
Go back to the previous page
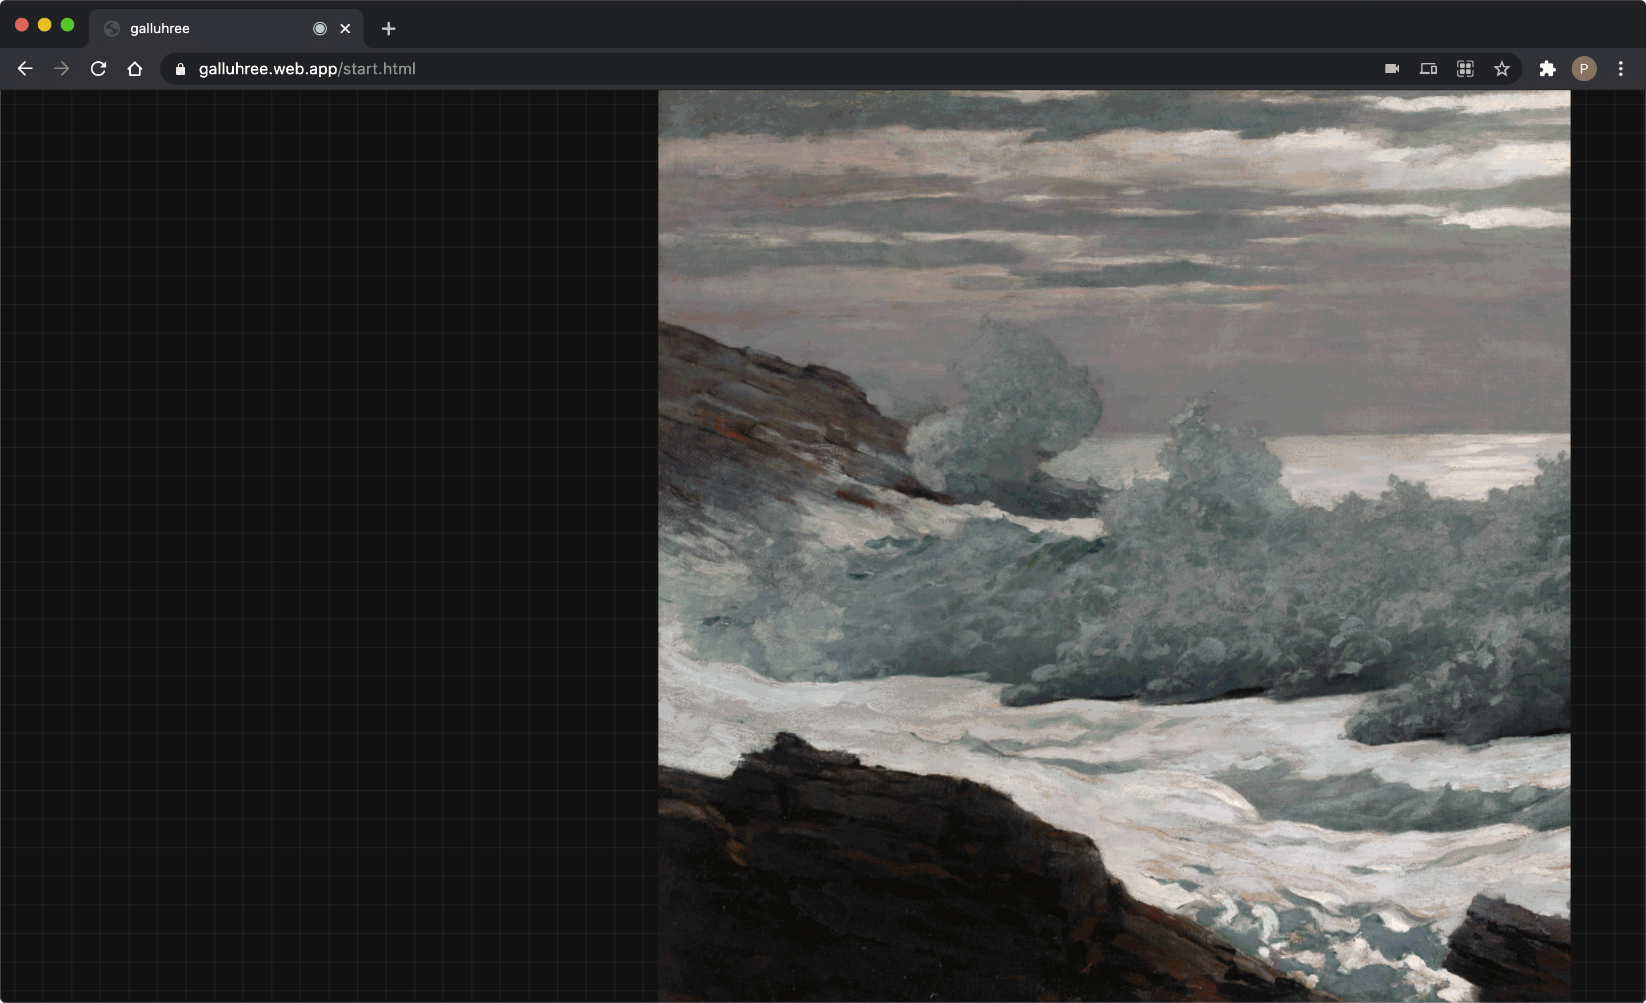(x=25, y=69)
